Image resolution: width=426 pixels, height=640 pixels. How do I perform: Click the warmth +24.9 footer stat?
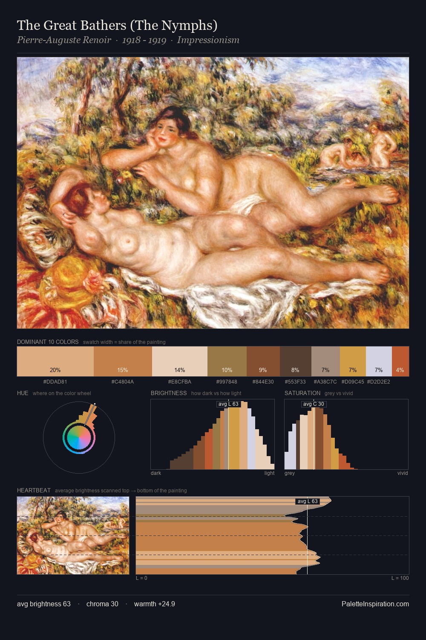(x=155, y=604)
